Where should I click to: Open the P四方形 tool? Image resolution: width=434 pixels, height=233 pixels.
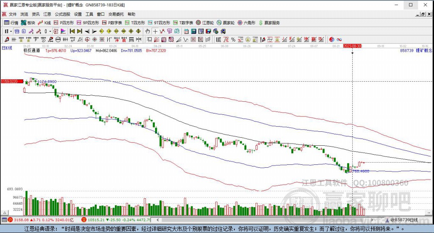(x=64, y=23)
